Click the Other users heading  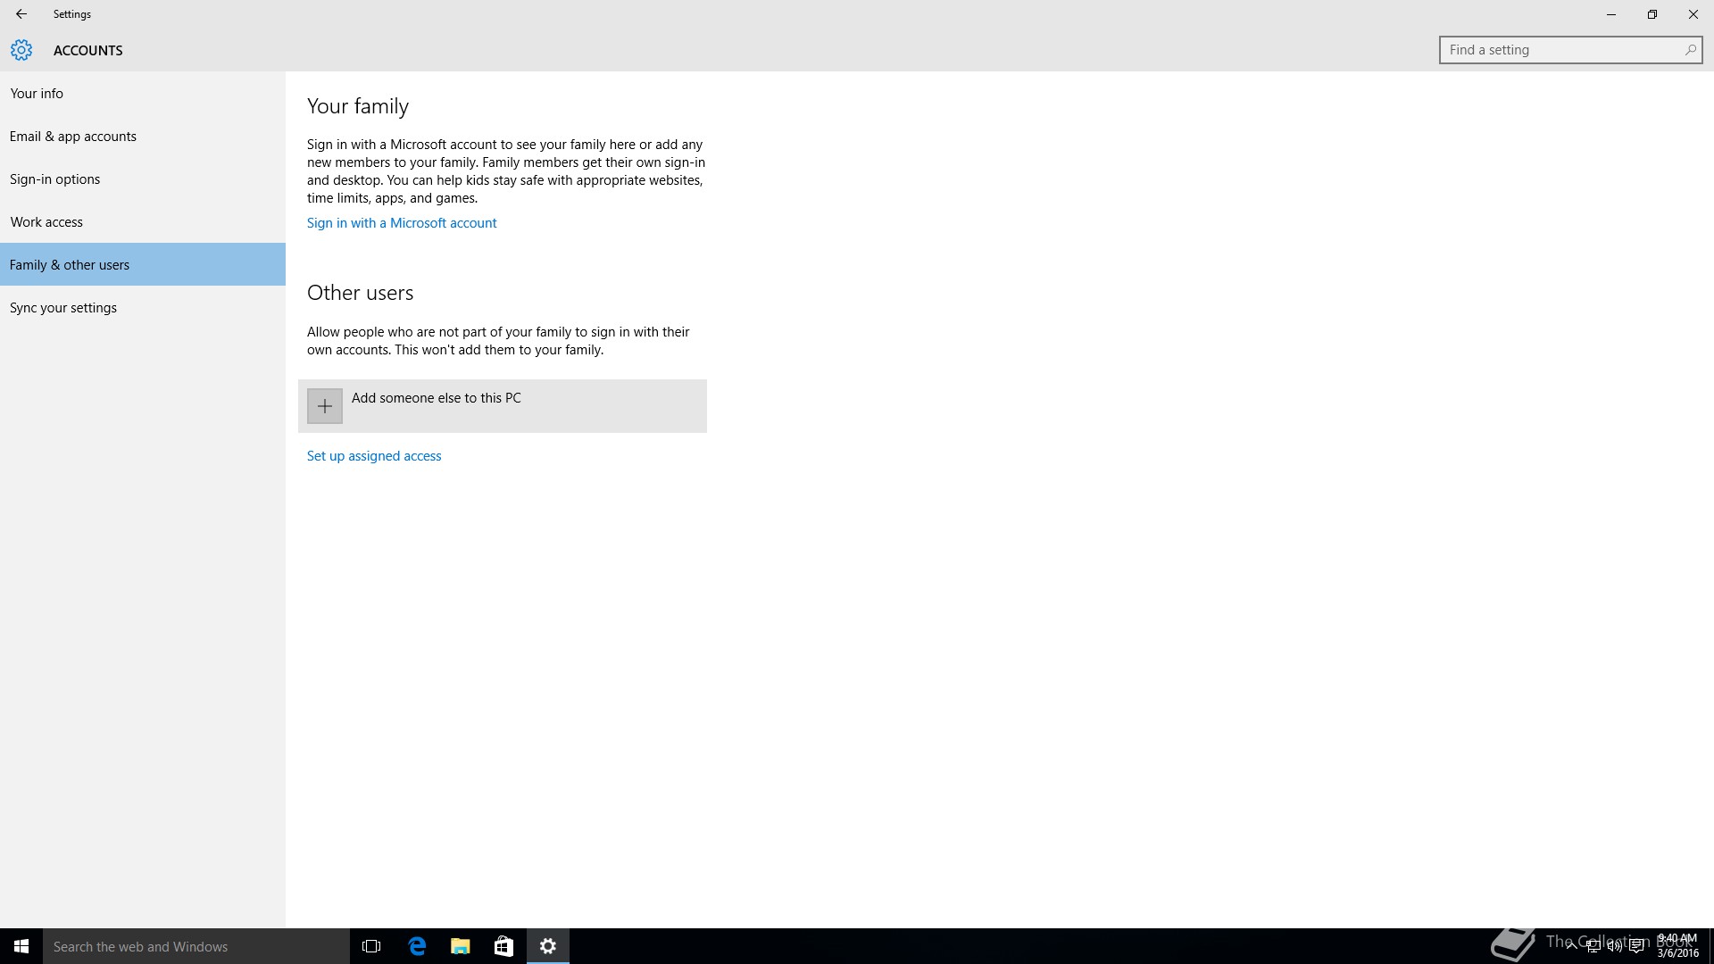[361, 293]
